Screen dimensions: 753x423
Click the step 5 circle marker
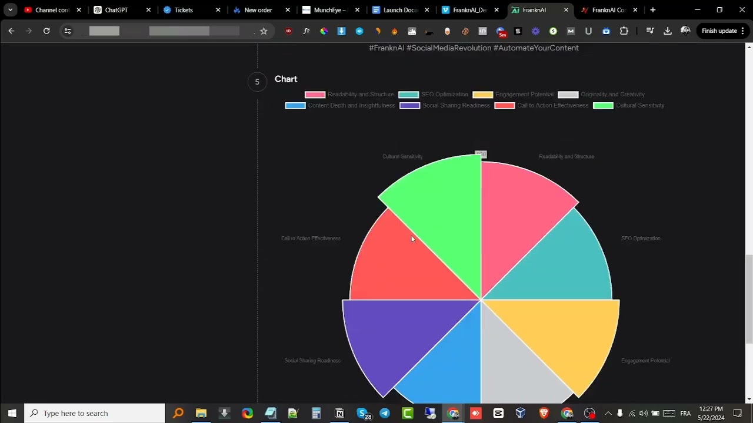(257, 82)
